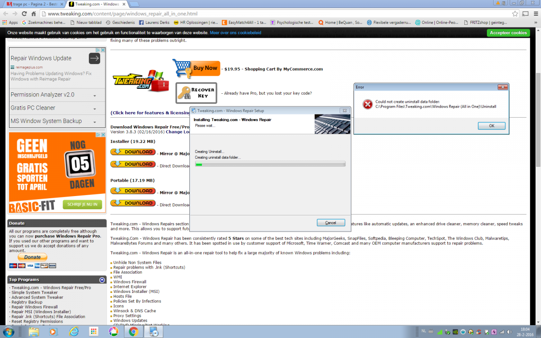Click the Recover Key button

point(196,93)
